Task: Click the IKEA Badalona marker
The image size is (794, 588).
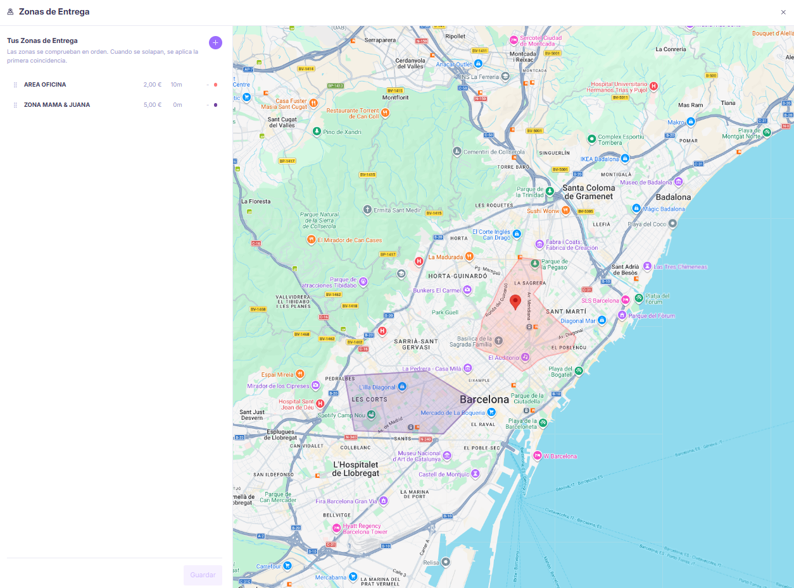Action: coord(625,159)
